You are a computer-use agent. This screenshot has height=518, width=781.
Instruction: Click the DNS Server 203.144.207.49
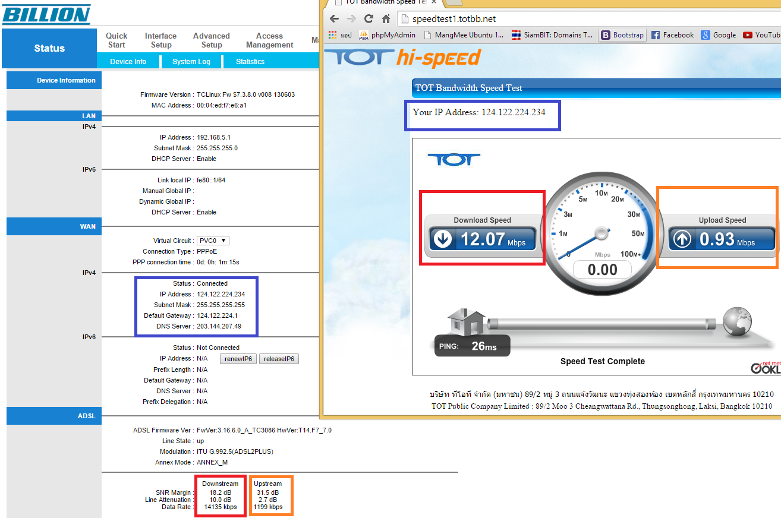point(219,326)
